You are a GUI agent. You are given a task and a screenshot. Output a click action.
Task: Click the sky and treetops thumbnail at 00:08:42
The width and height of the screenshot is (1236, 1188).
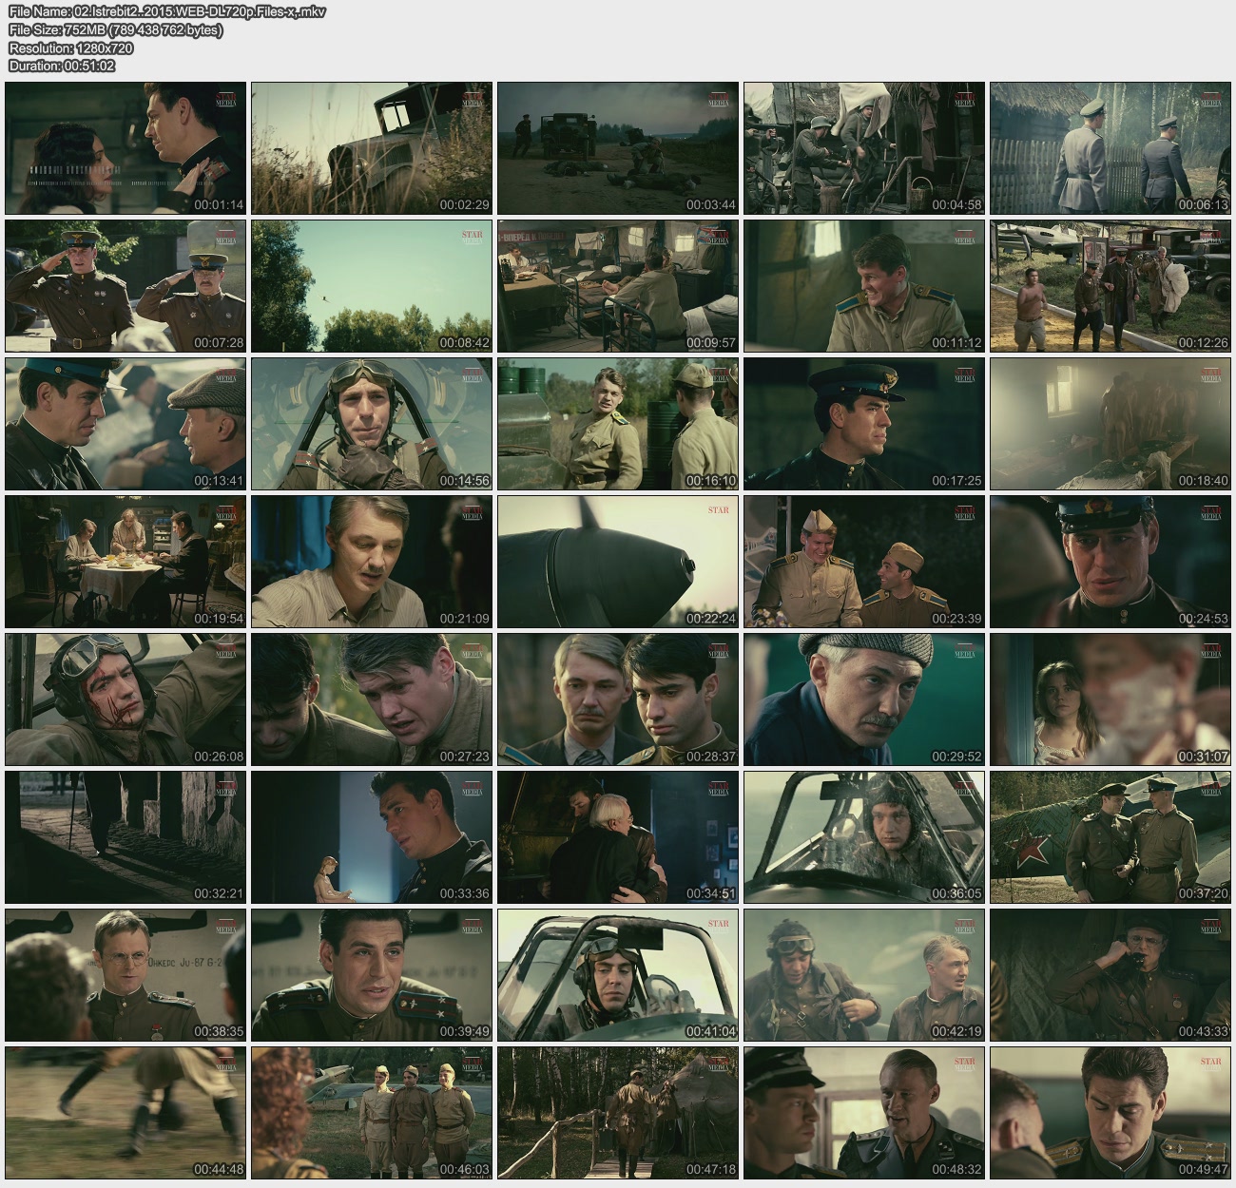point(372,286)
